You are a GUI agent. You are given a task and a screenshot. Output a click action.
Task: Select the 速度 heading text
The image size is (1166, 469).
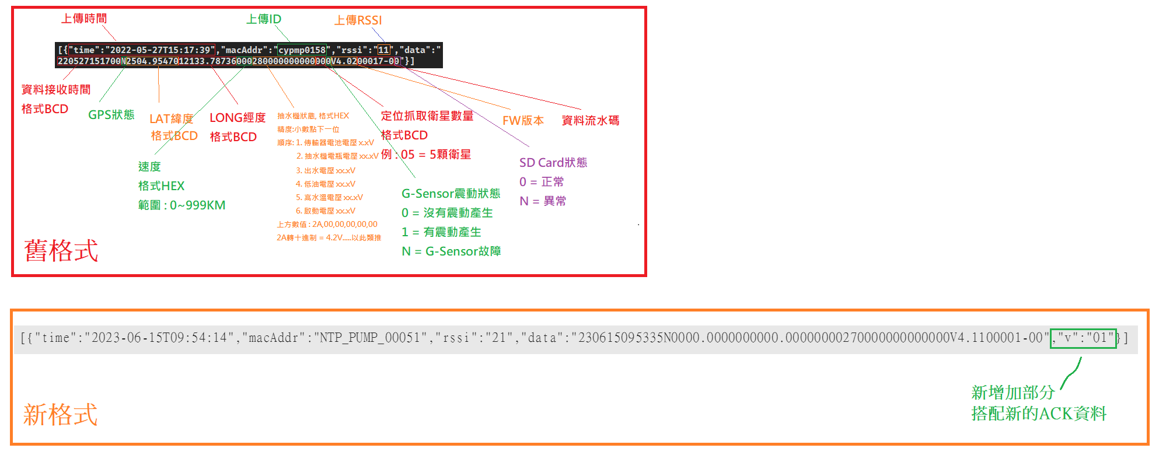(149, 167)
